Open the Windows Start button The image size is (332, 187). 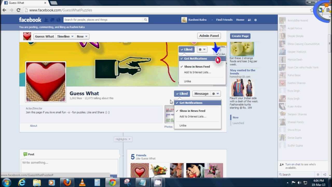6,183
